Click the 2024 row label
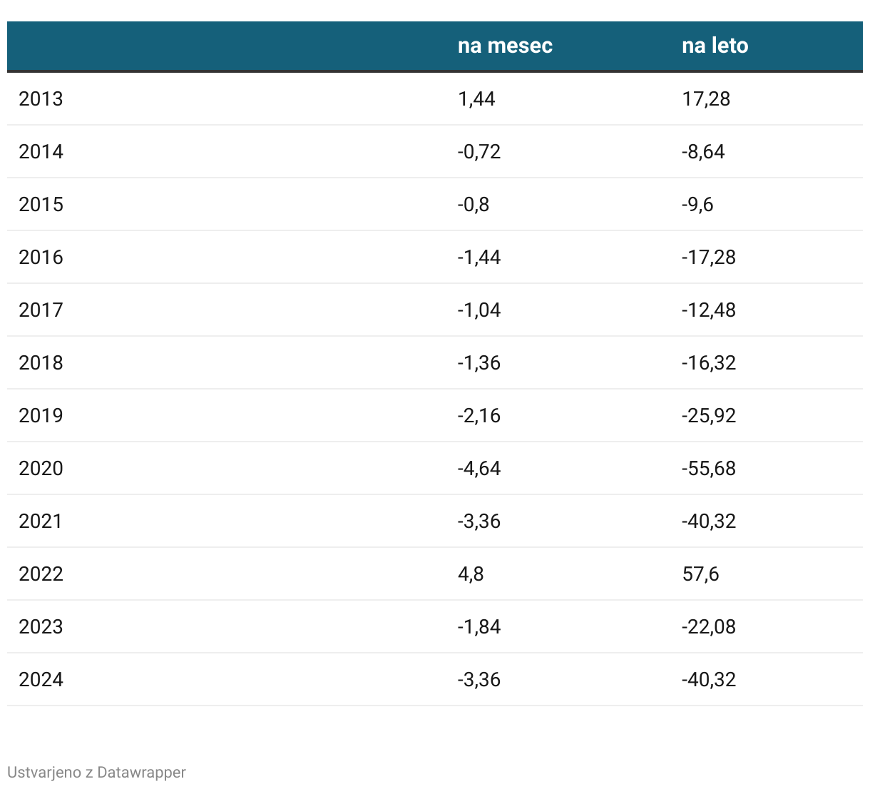The image size is (870, 789). click(x=41, y=680)
